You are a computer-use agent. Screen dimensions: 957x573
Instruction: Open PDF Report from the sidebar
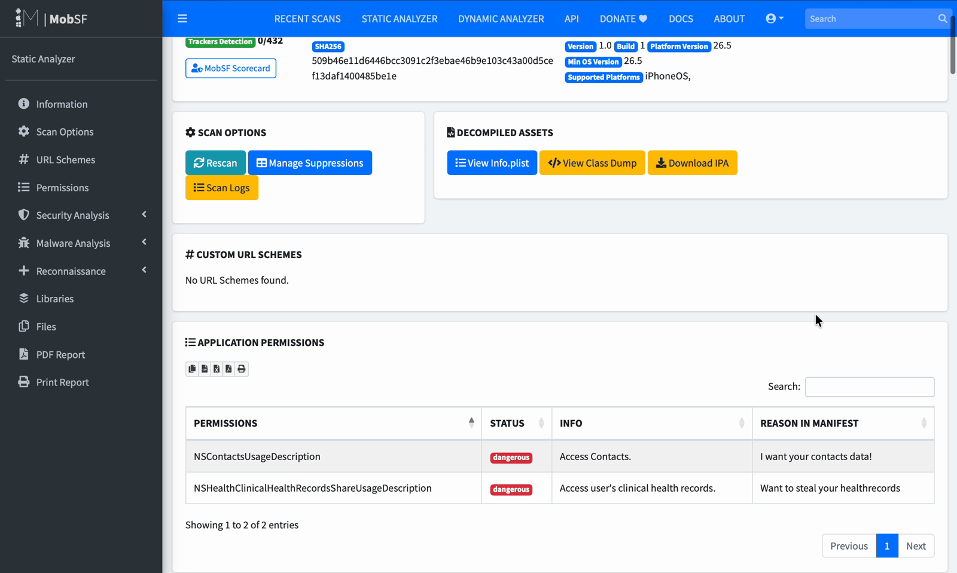[81, 354]
